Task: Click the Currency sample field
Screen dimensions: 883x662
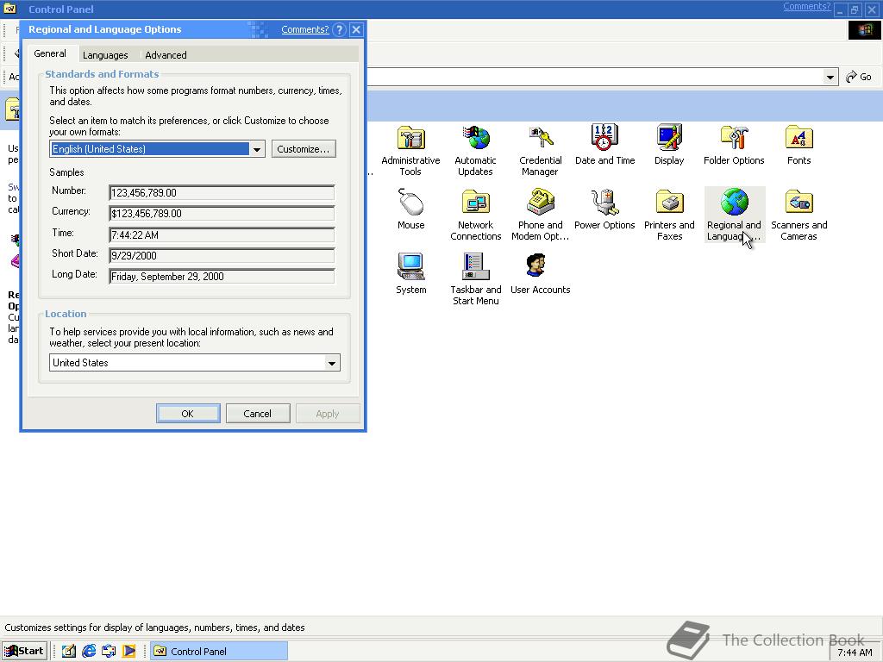Action: [x=222, y=214]
